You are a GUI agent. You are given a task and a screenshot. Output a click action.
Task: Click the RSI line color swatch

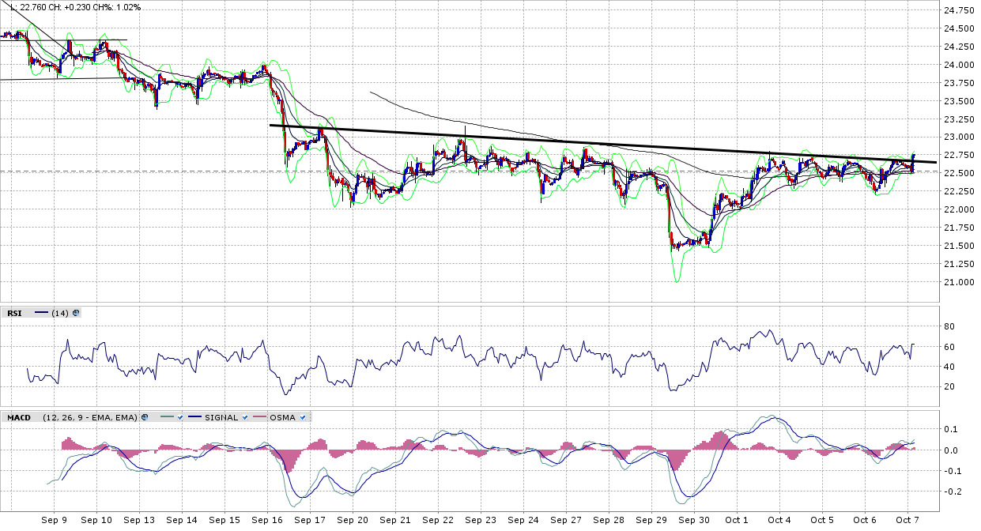point(42,313)
